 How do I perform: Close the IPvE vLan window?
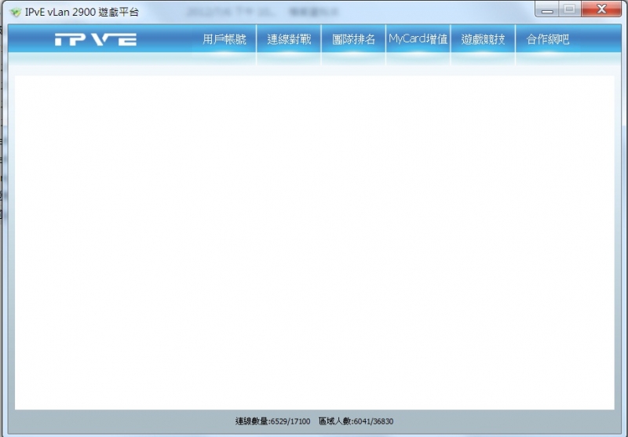pyautogui.click(x=601, y=9)
